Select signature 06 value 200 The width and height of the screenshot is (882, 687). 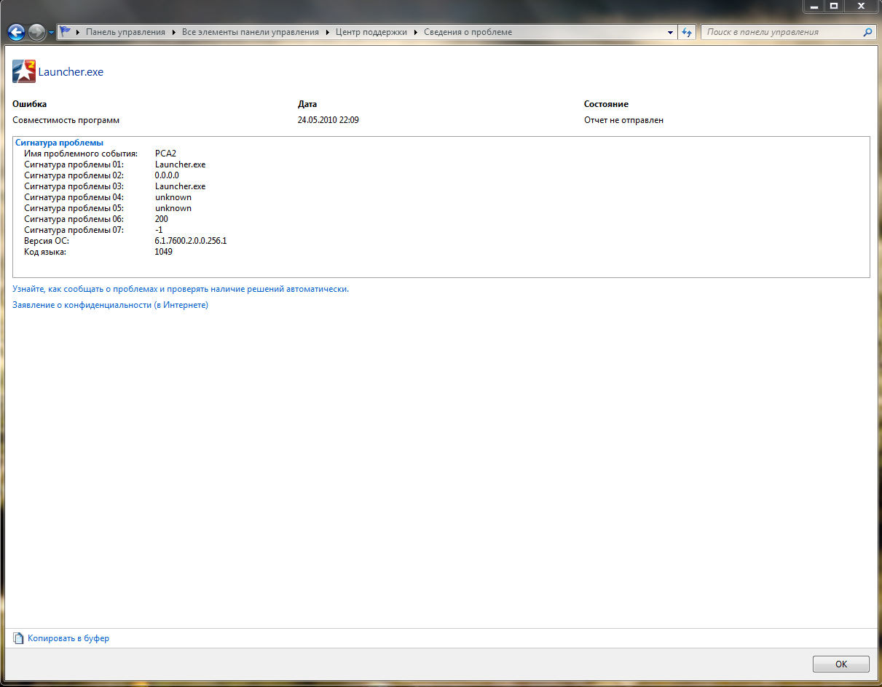coord(162,219)
